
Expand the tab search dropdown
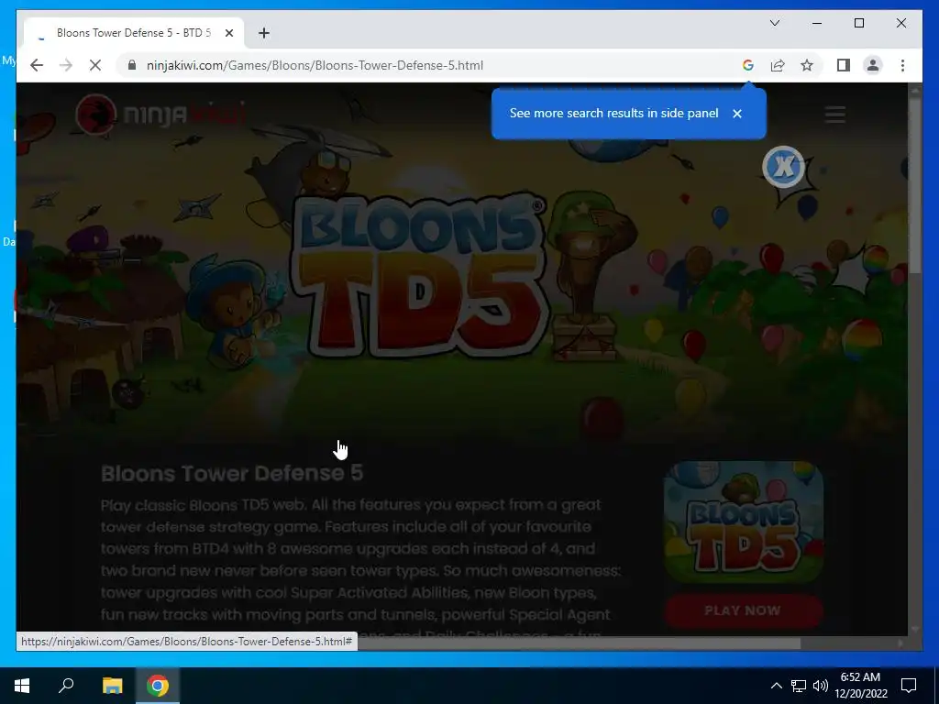[774, 23]
